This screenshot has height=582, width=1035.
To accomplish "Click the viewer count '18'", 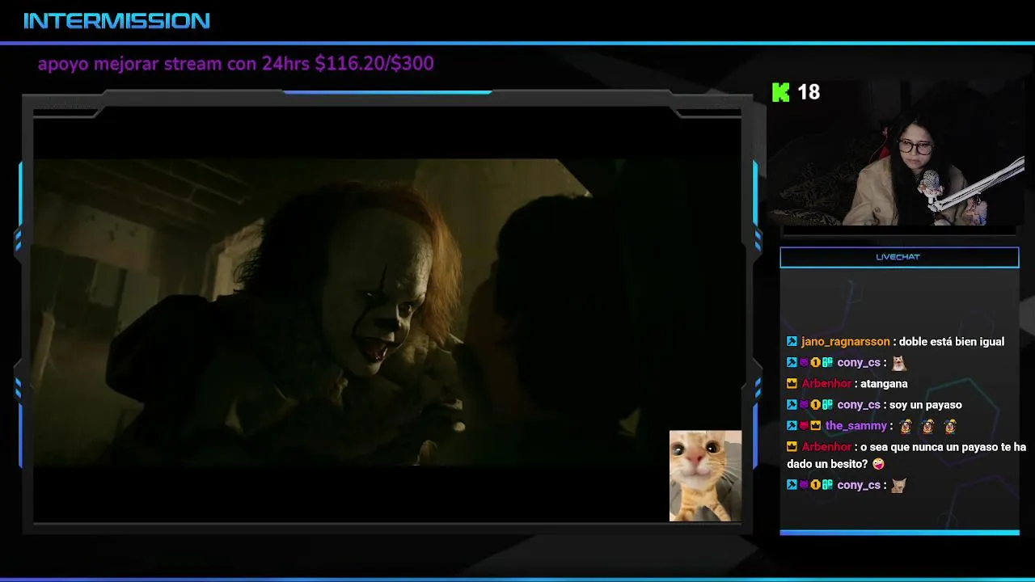I will (809, 92).
